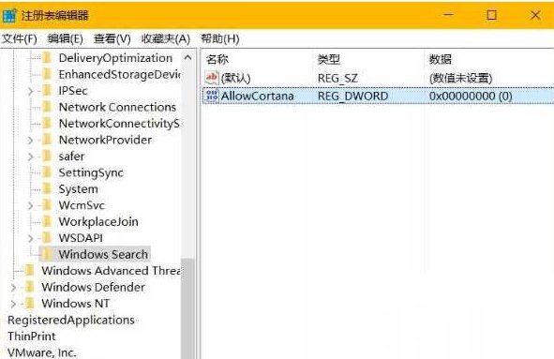The height and width of the screenshot is (359, 554).
Task: Expand the WSDAPI tree node
Action: coord(30,238)
